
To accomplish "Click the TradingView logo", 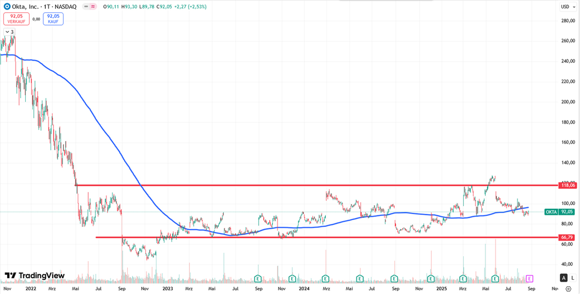I will (35, 275).
